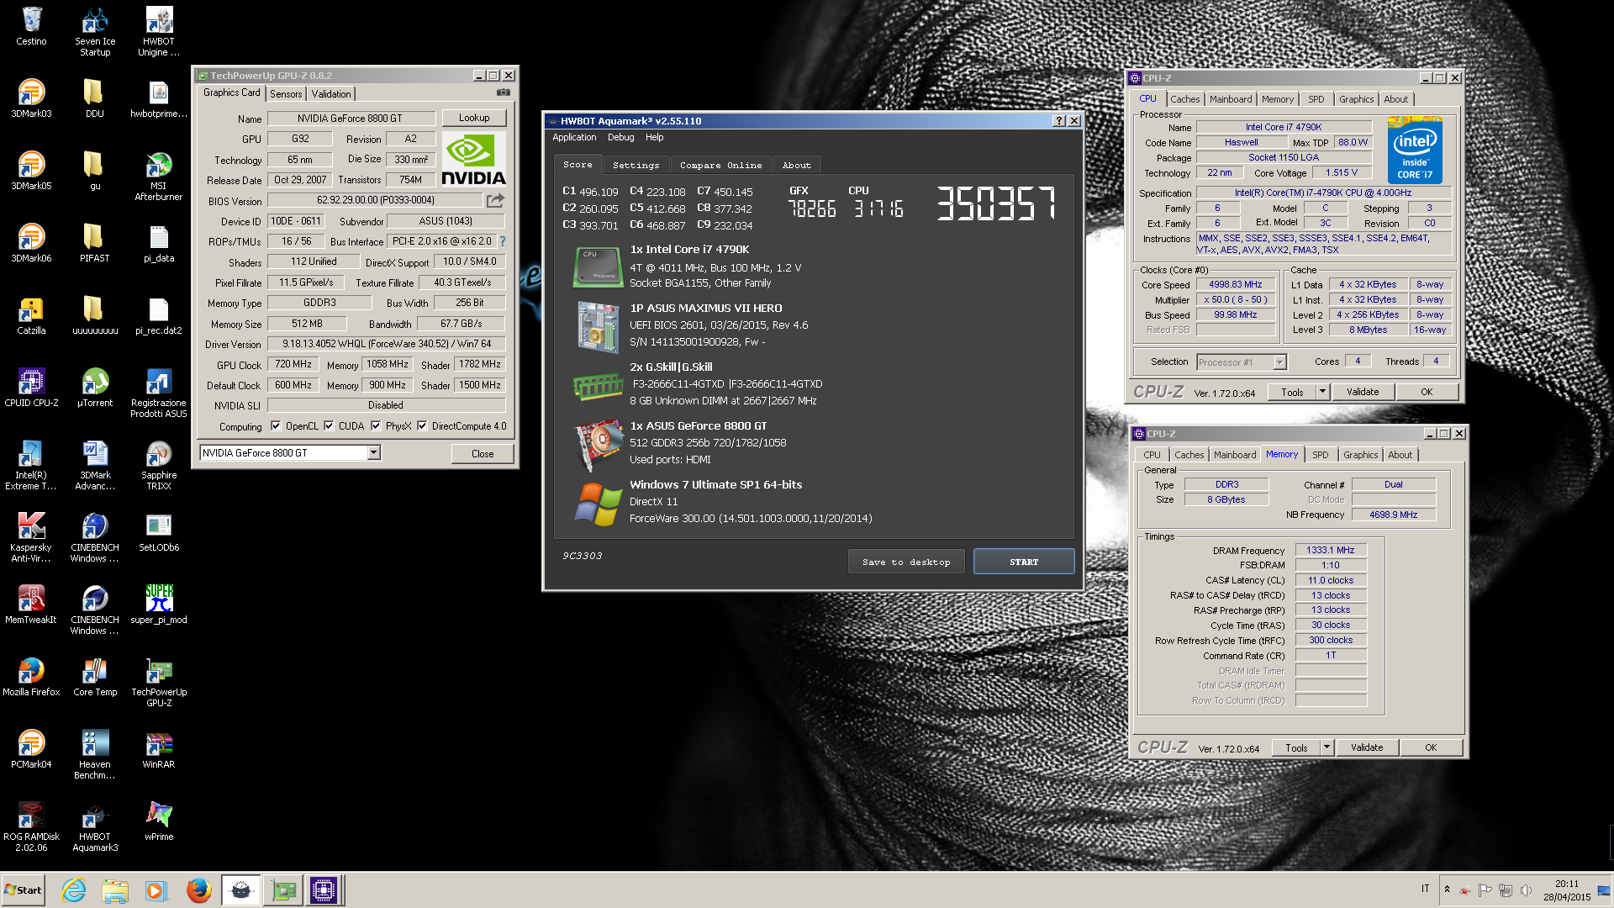Launch SetLODb6 desktop icon
Image resolution: width=1614 pixels, height=908 pixels.
tap(159, 532)
